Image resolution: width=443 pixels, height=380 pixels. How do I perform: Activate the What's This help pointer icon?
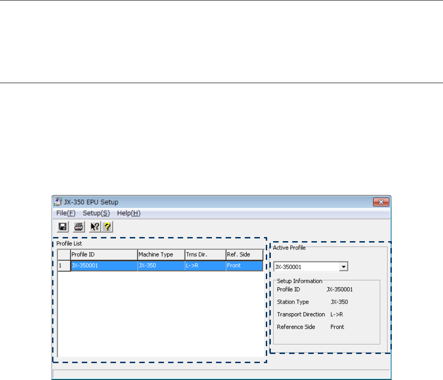point(95,227)
